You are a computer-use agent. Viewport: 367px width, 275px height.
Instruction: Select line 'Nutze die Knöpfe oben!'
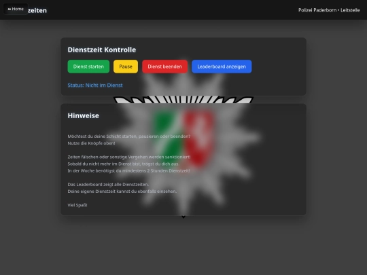91,143
